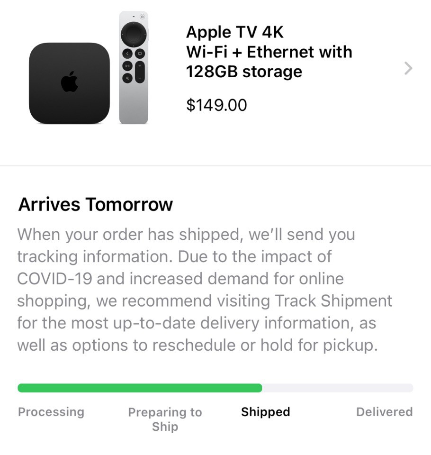Click the Apple logo on device
The height and width of the screenshot is (455, 431).
(70, 82)
